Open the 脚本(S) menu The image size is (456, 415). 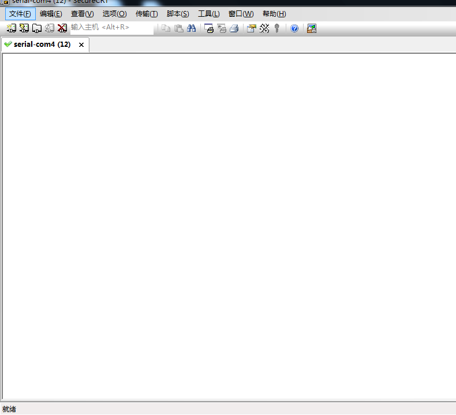point(178,14)
